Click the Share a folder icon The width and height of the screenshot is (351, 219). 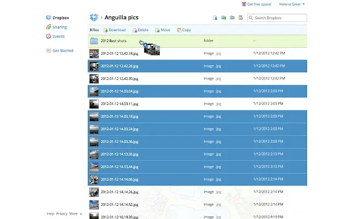point(232,18)
